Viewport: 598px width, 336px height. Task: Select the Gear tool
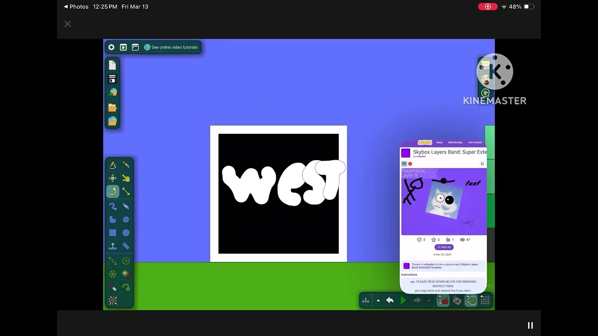126,219
